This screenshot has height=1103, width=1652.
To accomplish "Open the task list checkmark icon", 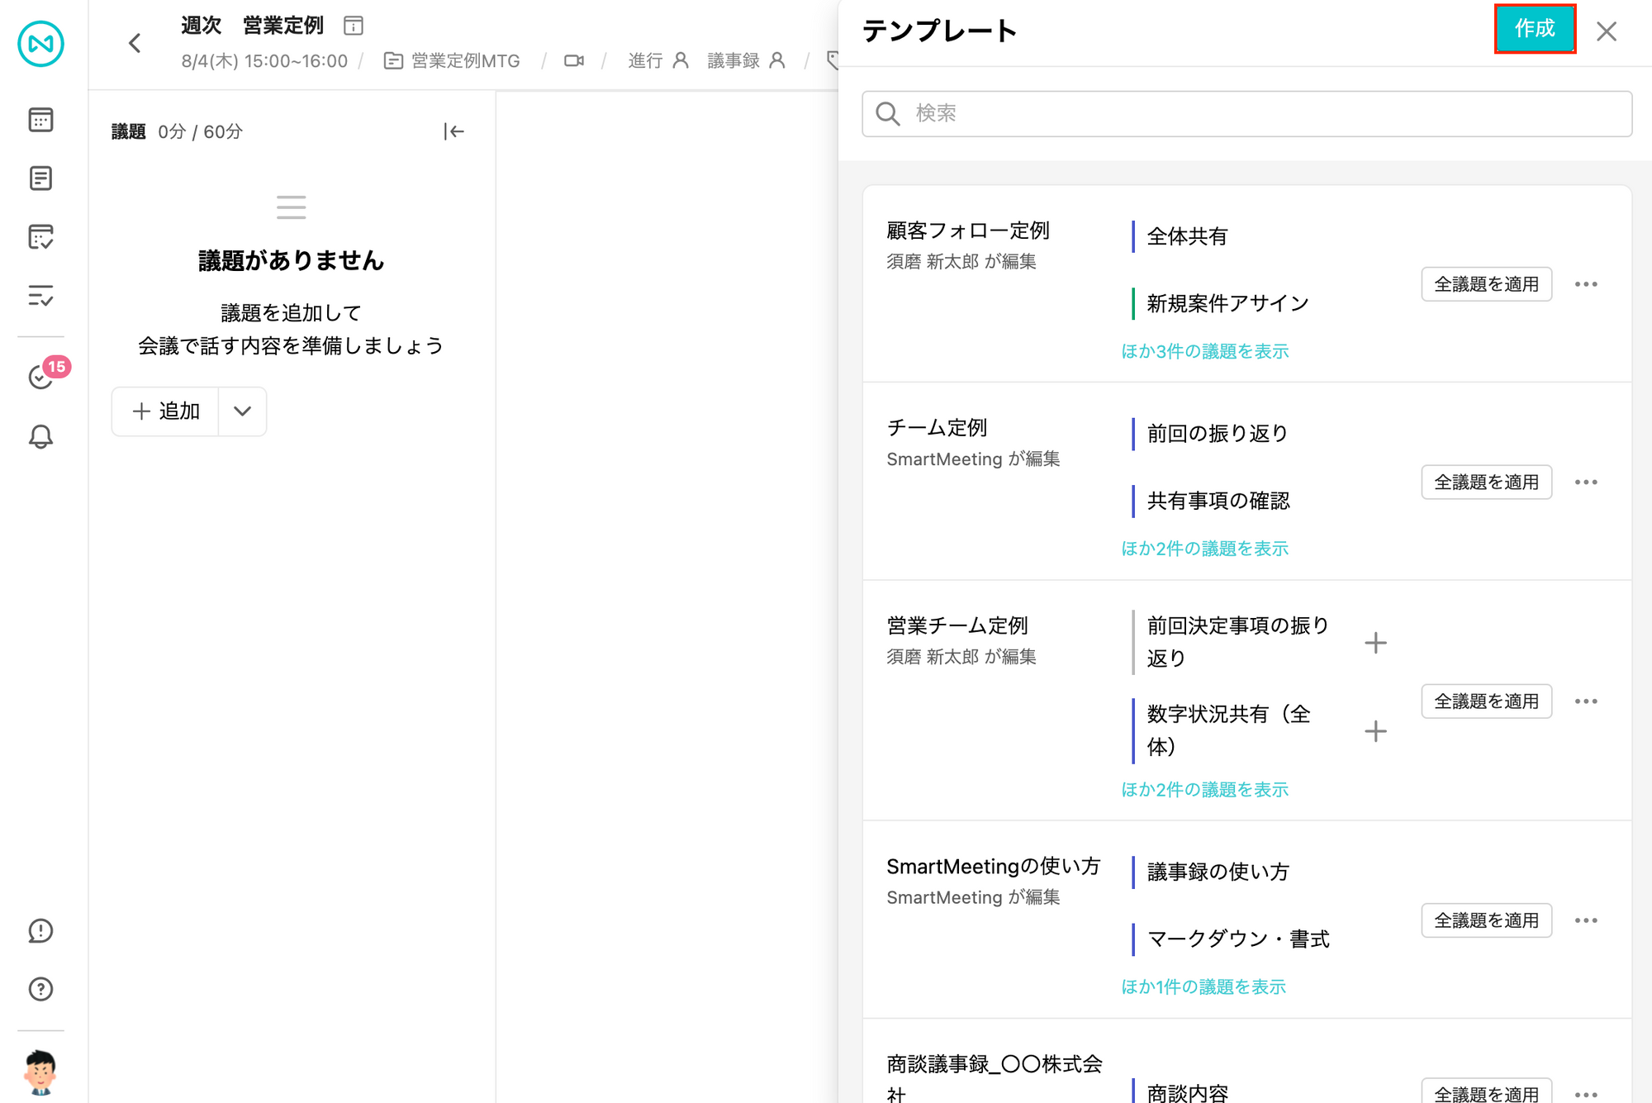I will [40, 296].
